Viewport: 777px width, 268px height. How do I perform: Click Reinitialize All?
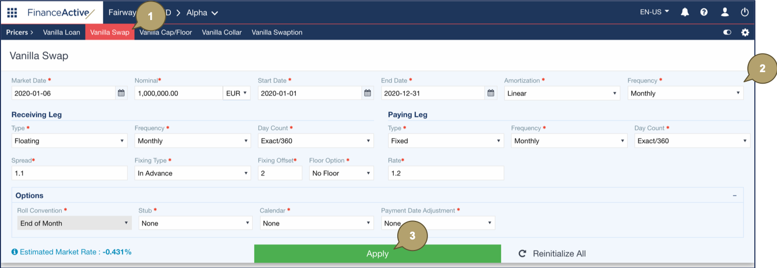(552, 253)
